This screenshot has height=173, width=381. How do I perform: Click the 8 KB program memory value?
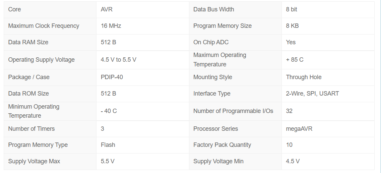coord(292,26)
